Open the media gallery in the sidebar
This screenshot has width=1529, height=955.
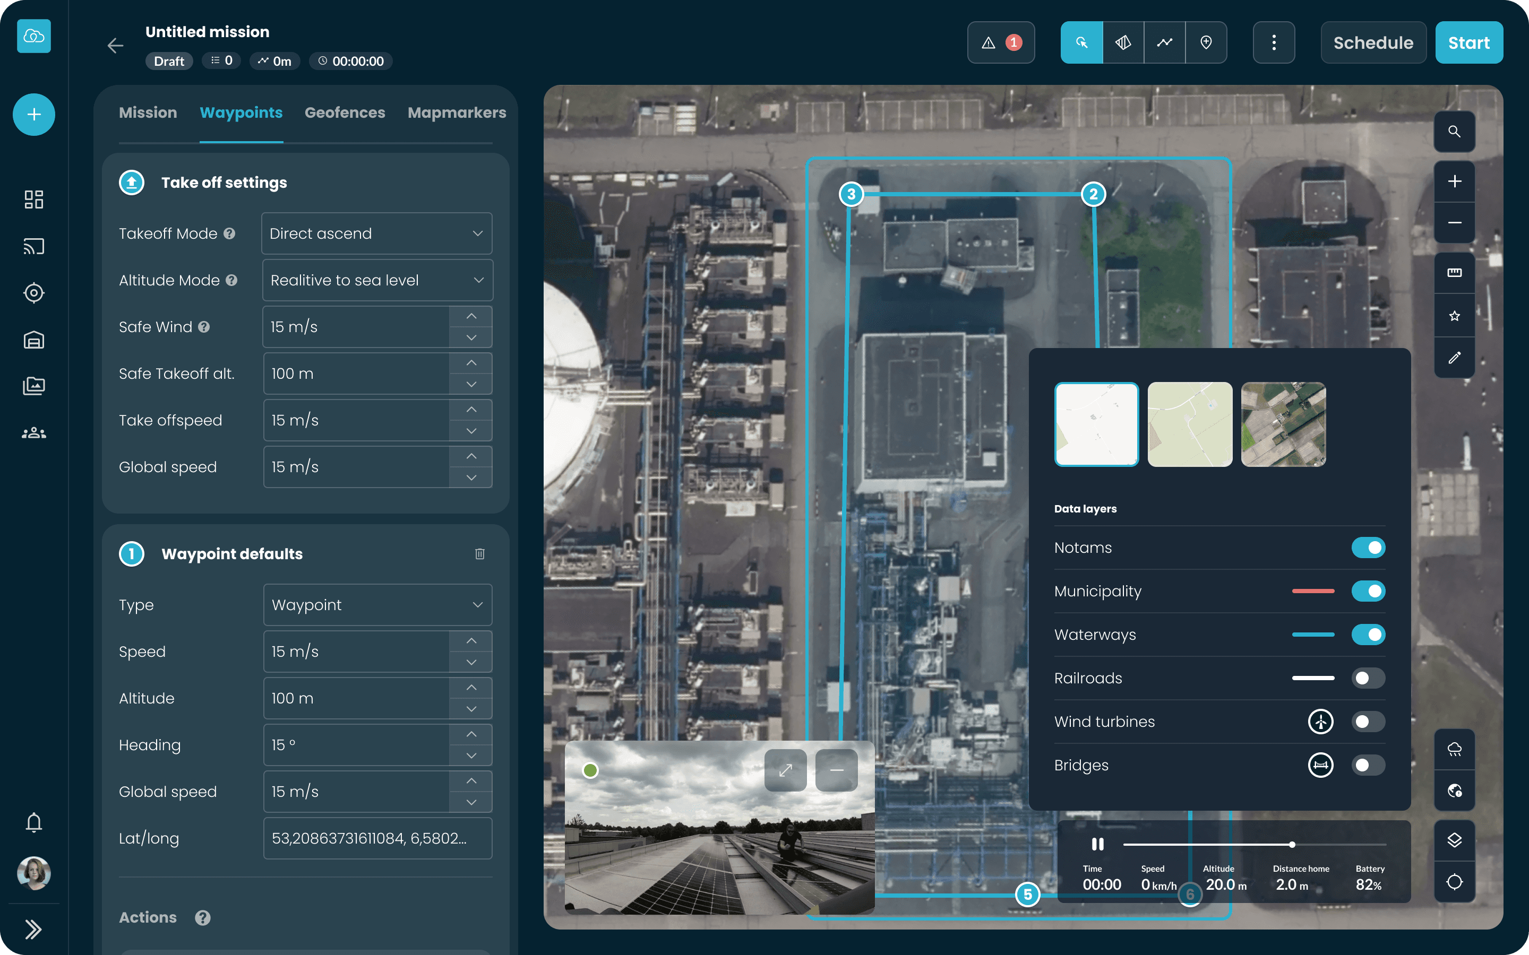pos(33,386)
